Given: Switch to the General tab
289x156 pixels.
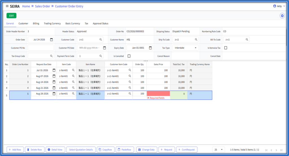Looking at the screenshot, I should click(10, 23).
